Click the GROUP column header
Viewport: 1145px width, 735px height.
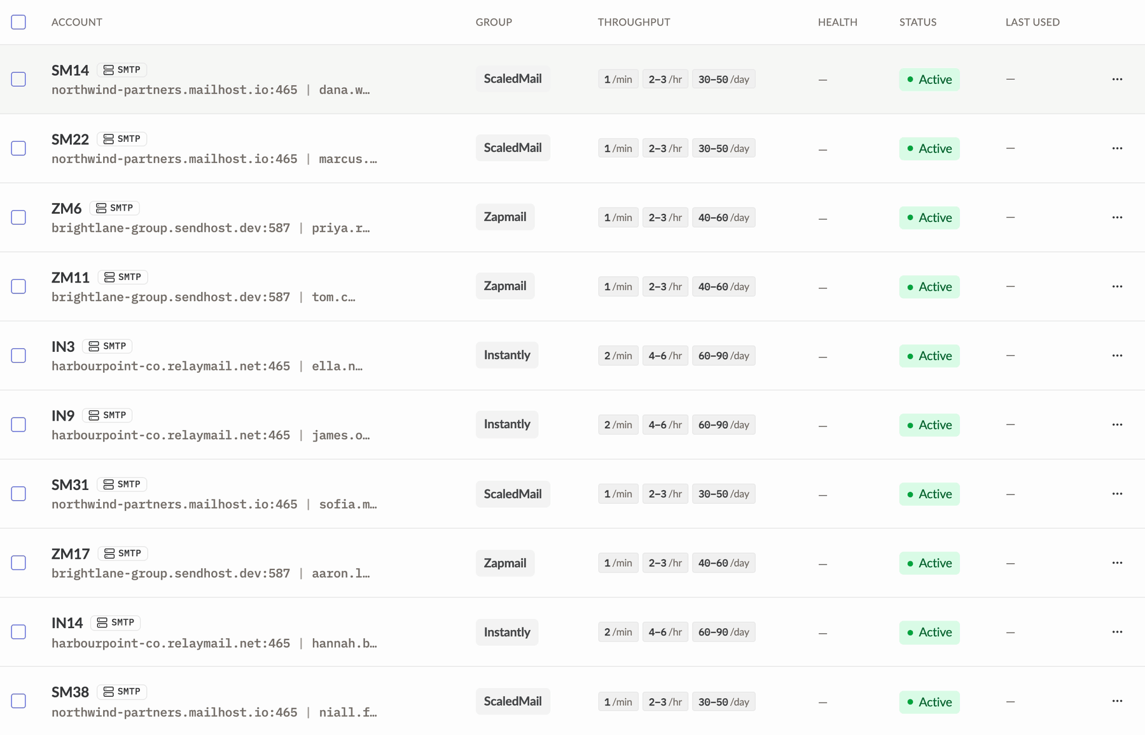[494, 22]
